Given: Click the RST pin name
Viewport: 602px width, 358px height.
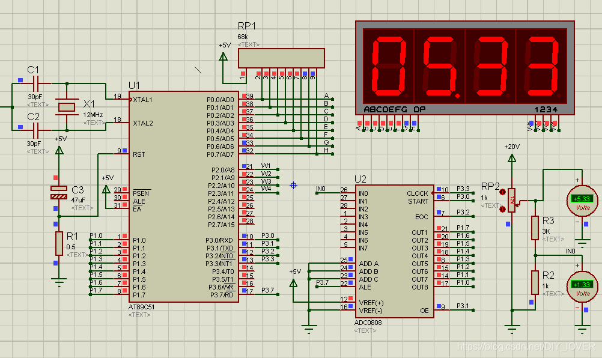Looking at the screenshot, I should point(139,154).
